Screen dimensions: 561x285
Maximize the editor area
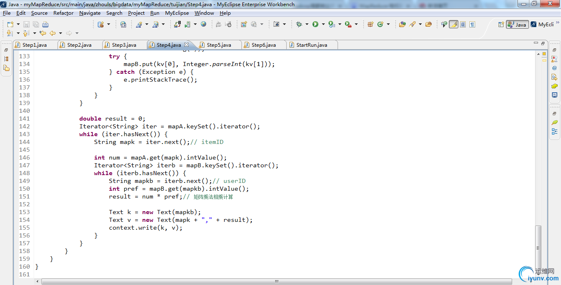point(543,43)
